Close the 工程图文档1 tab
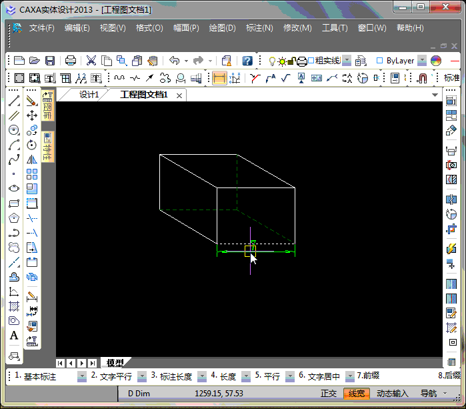 (179, 95)
